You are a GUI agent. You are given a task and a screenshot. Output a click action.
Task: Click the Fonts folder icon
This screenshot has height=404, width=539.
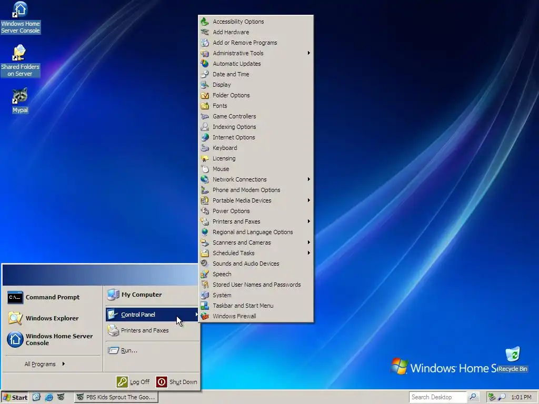205,106
